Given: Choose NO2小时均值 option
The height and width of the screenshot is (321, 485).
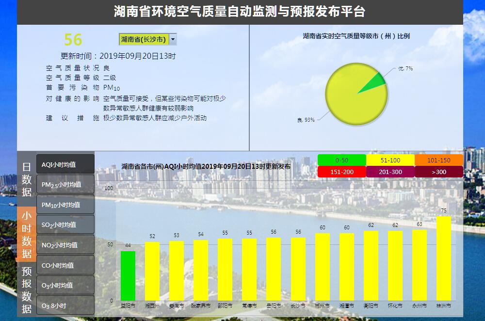Looking at the screenshot, I should (65, 245).
